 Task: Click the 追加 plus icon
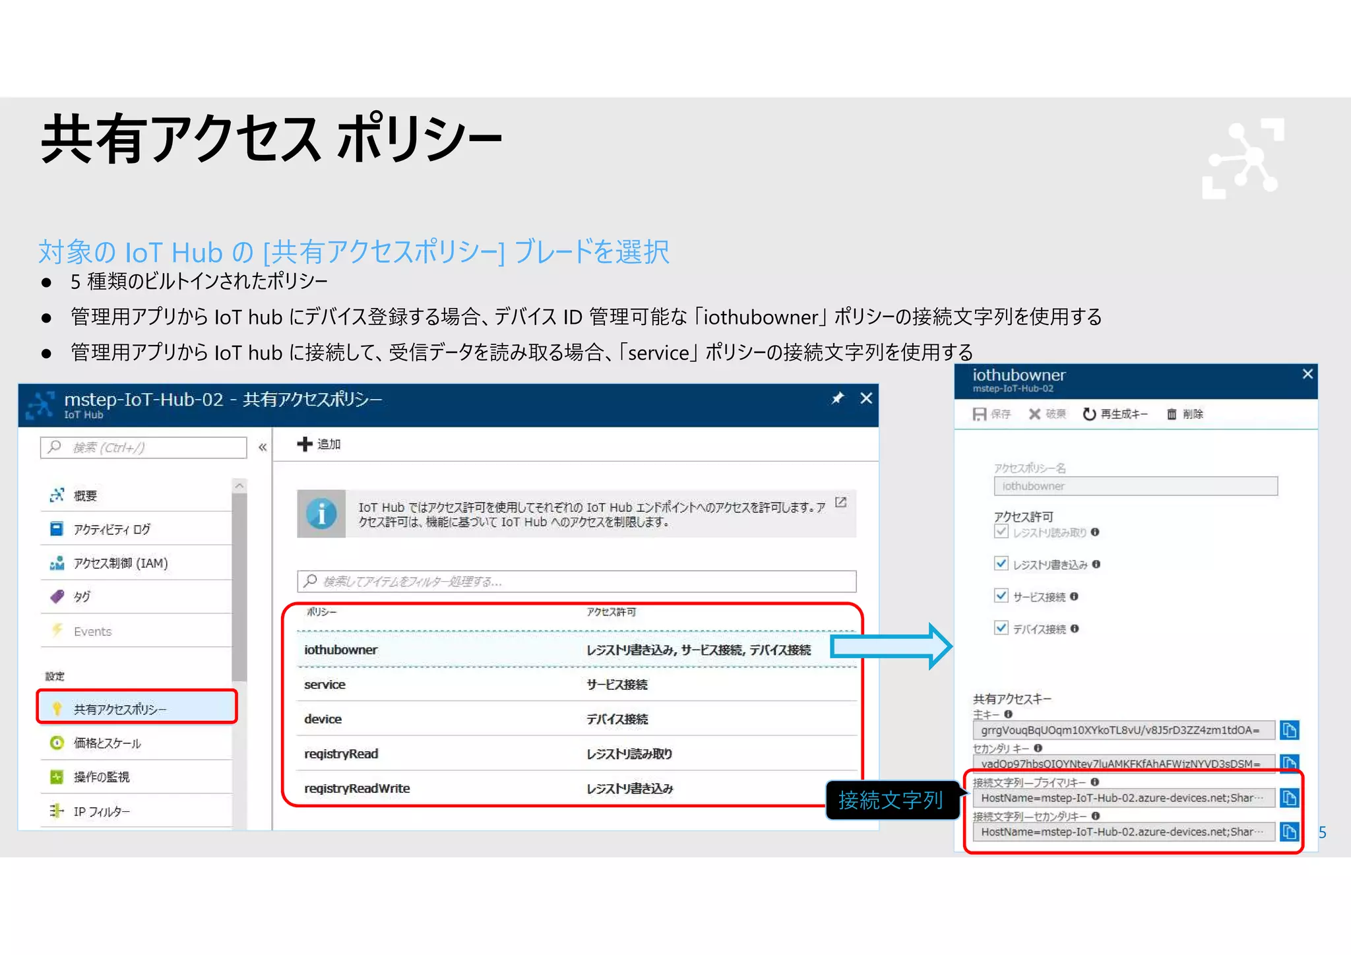tap(304, 445)
